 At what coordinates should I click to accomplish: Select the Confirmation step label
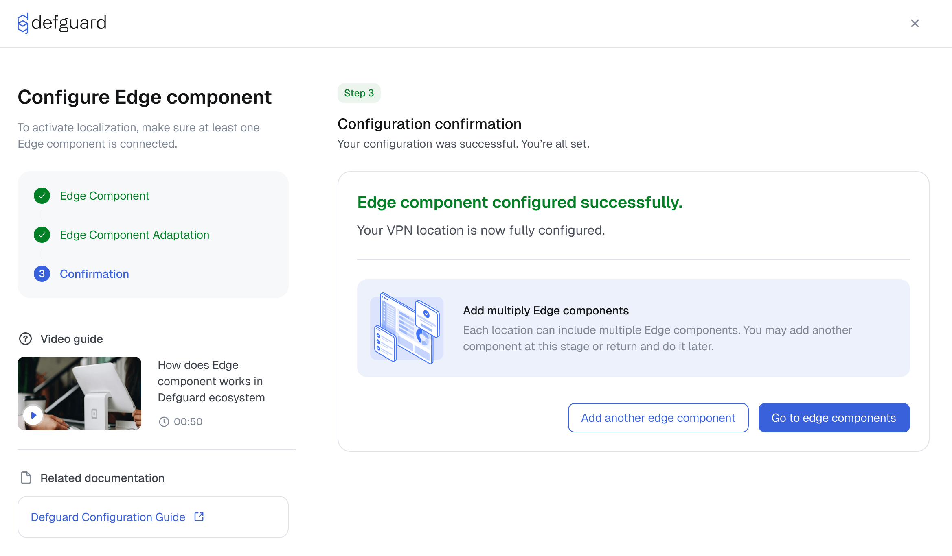[x=94, y=274]
